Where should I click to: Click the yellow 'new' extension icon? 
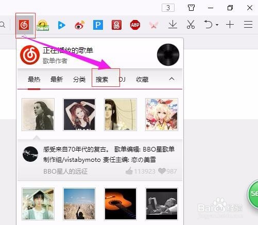pos(43,25)
